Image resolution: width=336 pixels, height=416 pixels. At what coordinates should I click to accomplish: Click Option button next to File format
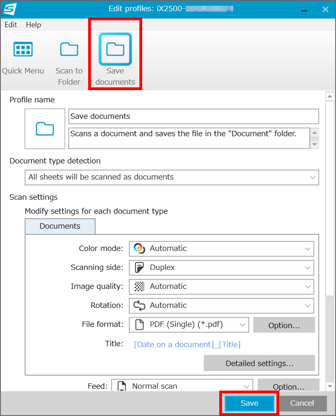[x=284, y=325]
